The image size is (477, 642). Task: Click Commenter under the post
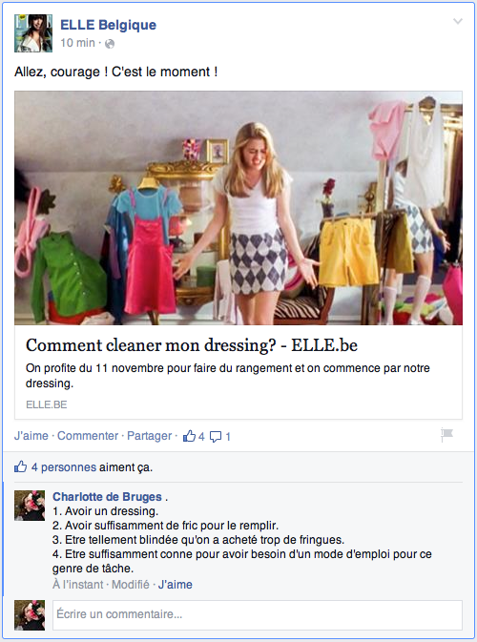[x=88, y=436]
